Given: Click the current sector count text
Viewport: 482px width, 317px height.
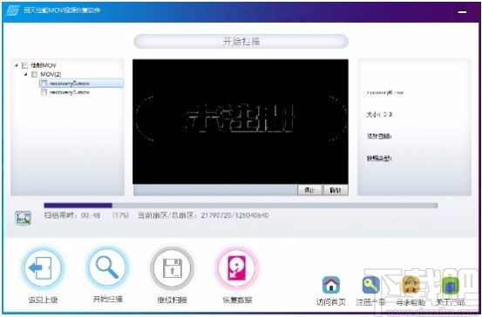Looking at the screenshot, I should [x=203, y=215].
